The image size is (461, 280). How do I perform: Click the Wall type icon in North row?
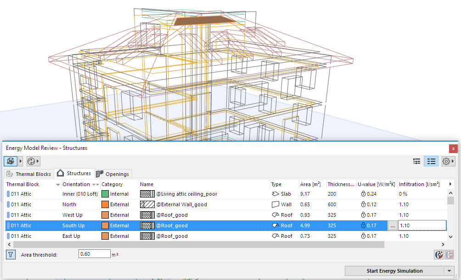[x=275, y=204]
